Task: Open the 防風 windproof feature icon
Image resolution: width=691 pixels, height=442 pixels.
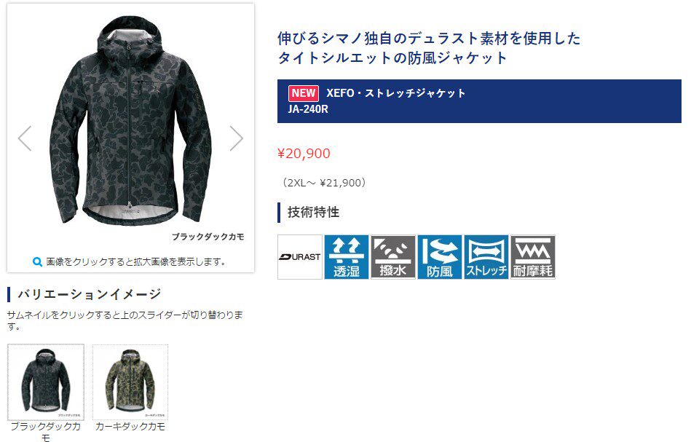Action: tap(440, 257)
